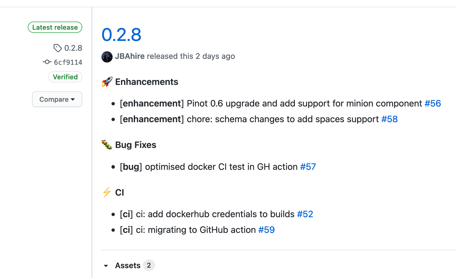Open the 0.2.8 release title link
This screenshot has height=278, width=456.
pyautogui.click(x=121, y=35)
